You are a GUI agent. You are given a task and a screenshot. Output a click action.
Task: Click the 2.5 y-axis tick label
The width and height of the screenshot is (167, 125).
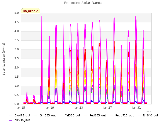16,59
